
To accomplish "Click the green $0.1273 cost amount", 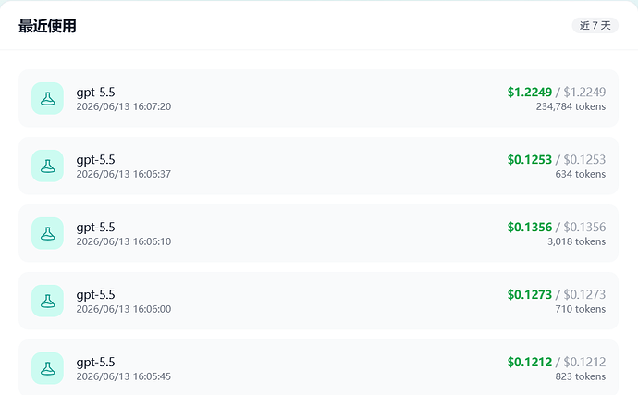I will [x=530, y=294].
